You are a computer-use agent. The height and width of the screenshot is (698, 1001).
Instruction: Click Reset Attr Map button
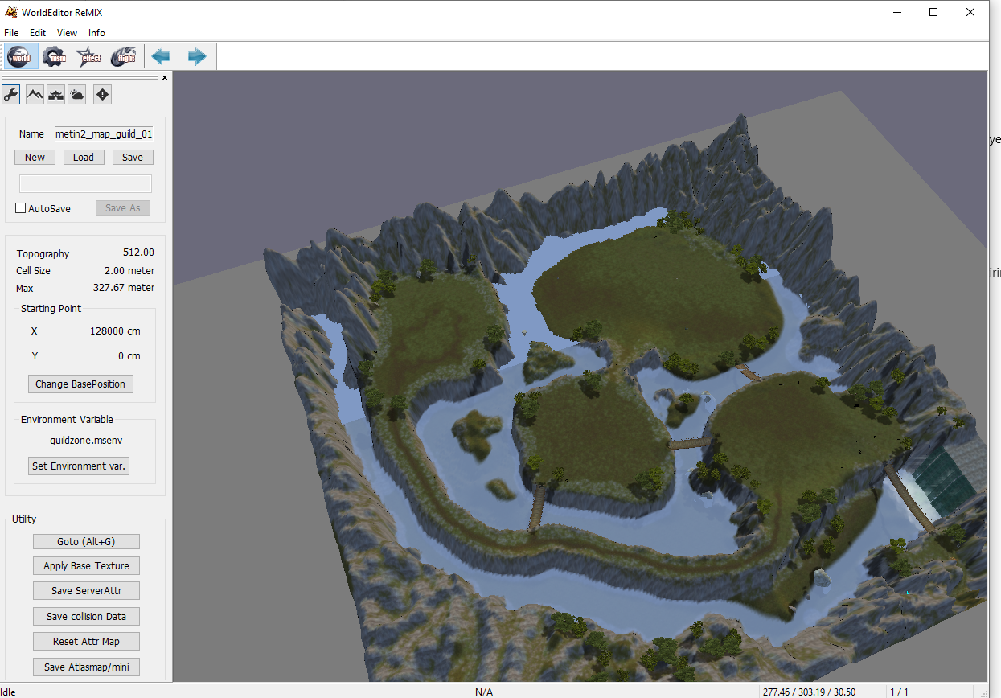(x=86, y=642)
